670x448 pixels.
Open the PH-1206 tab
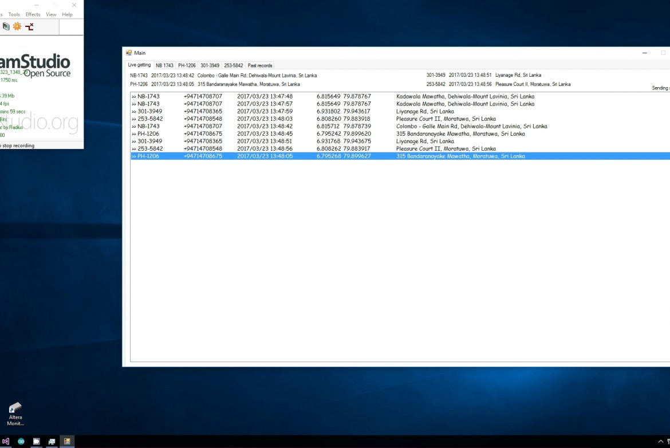point(187,65)
